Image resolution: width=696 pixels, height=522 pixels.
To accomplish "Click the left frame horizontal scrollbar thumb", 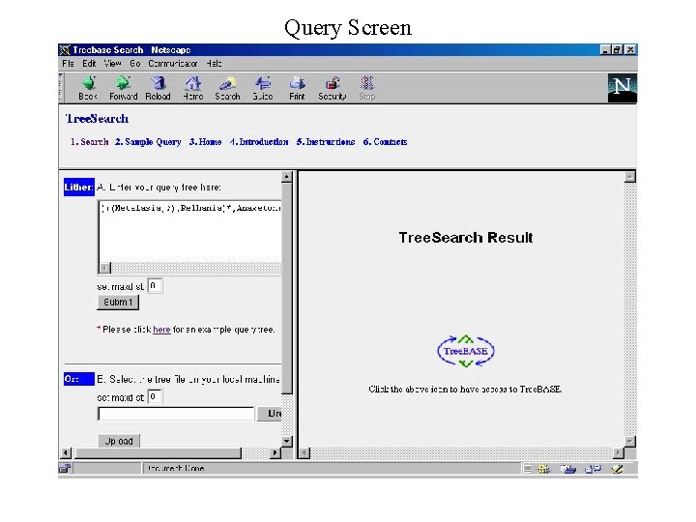I will pos(158,453).
